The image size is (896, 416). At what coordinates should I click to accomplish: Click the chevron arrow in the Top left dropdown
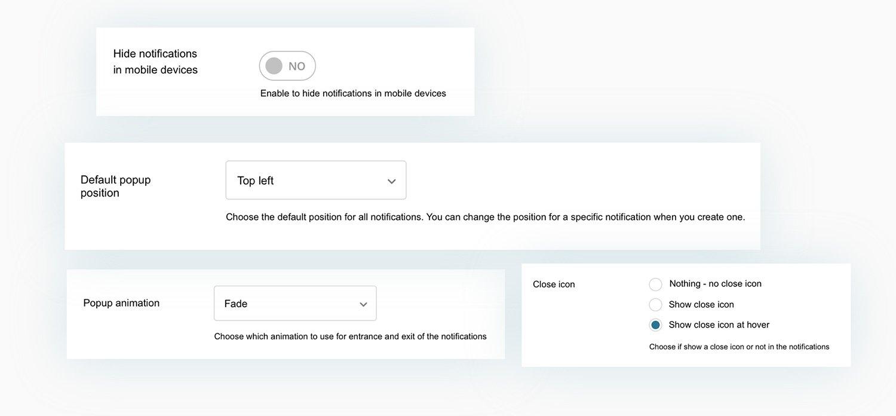point(392,181)
